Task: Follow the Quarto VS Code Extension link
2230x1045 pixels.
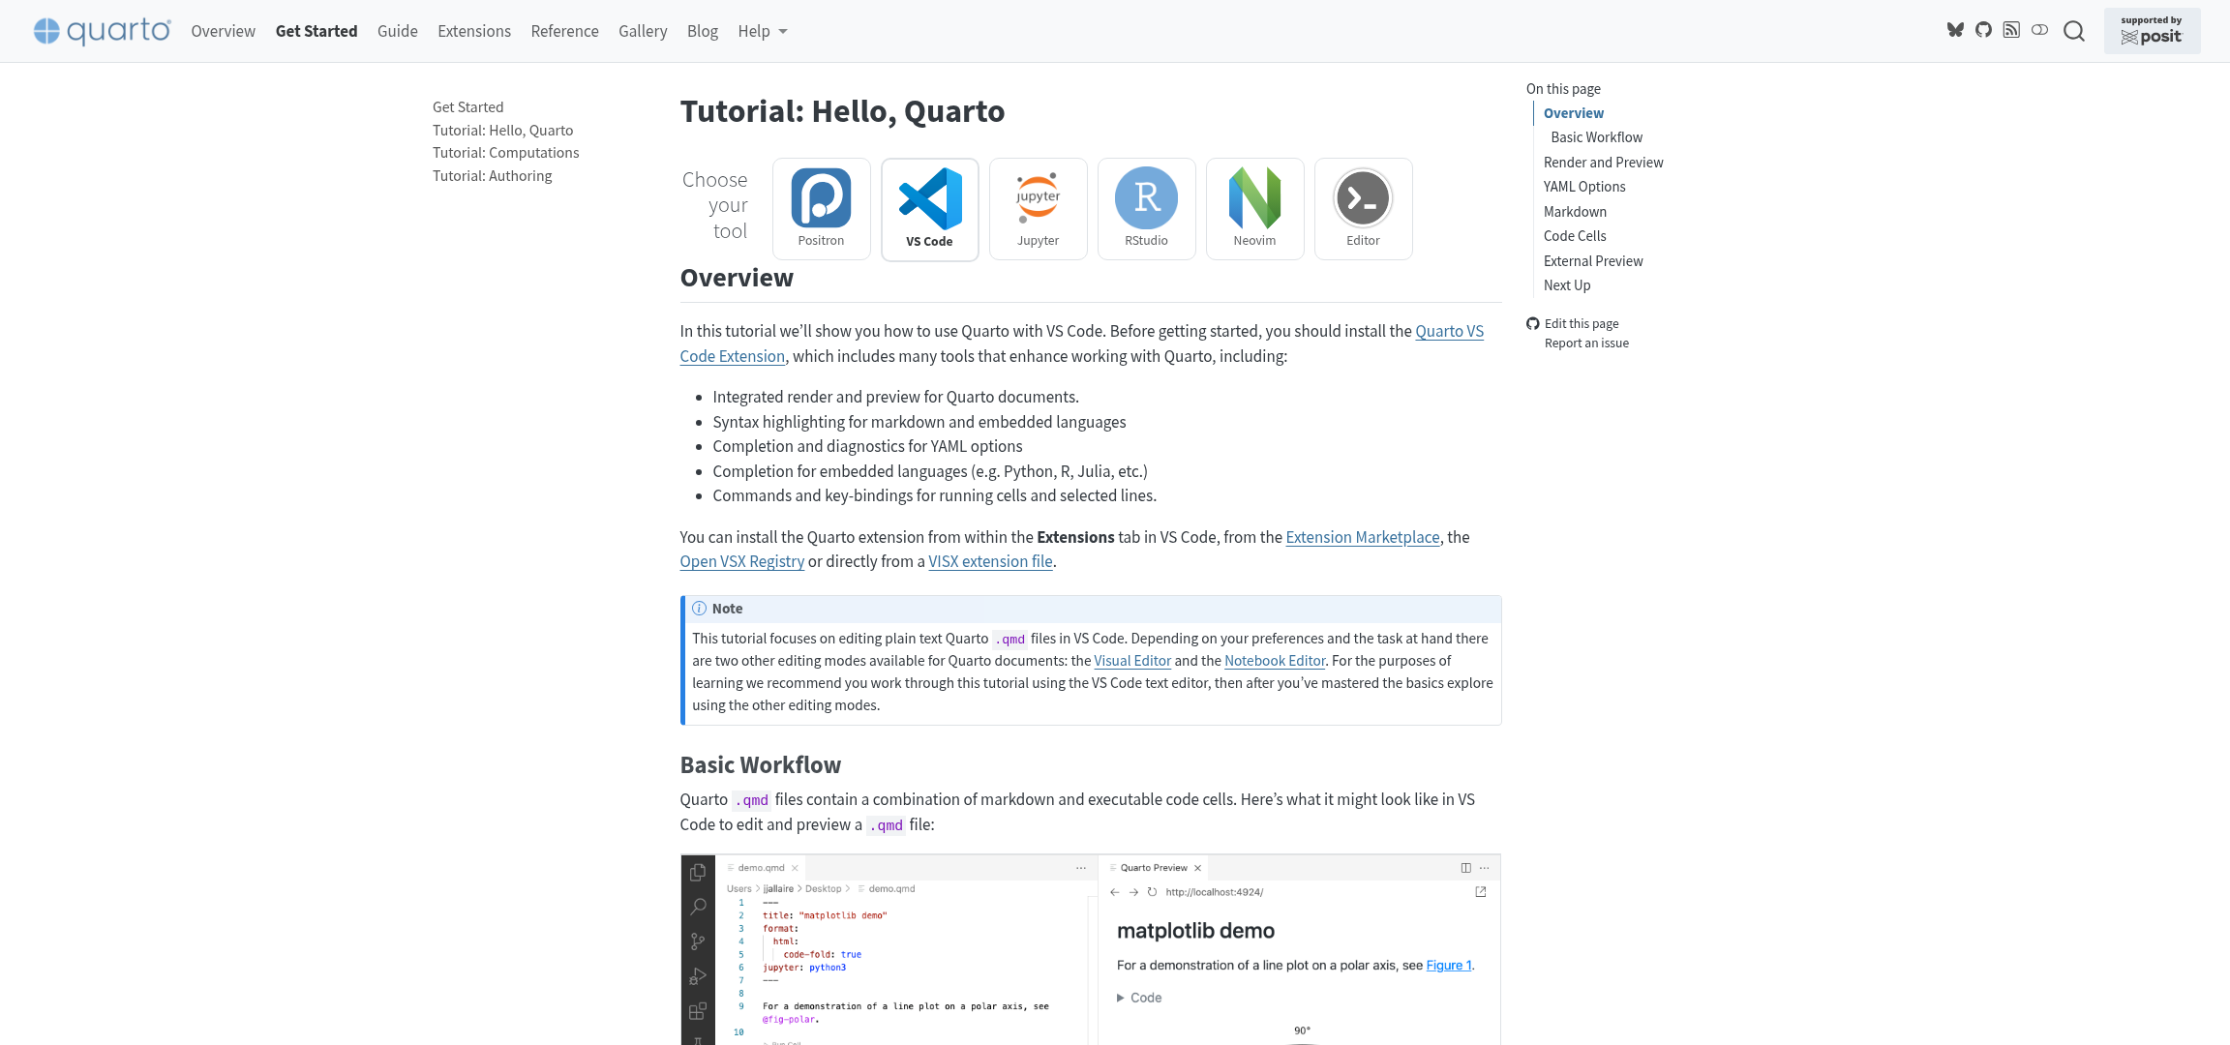Action: (x=1449, y=331)
